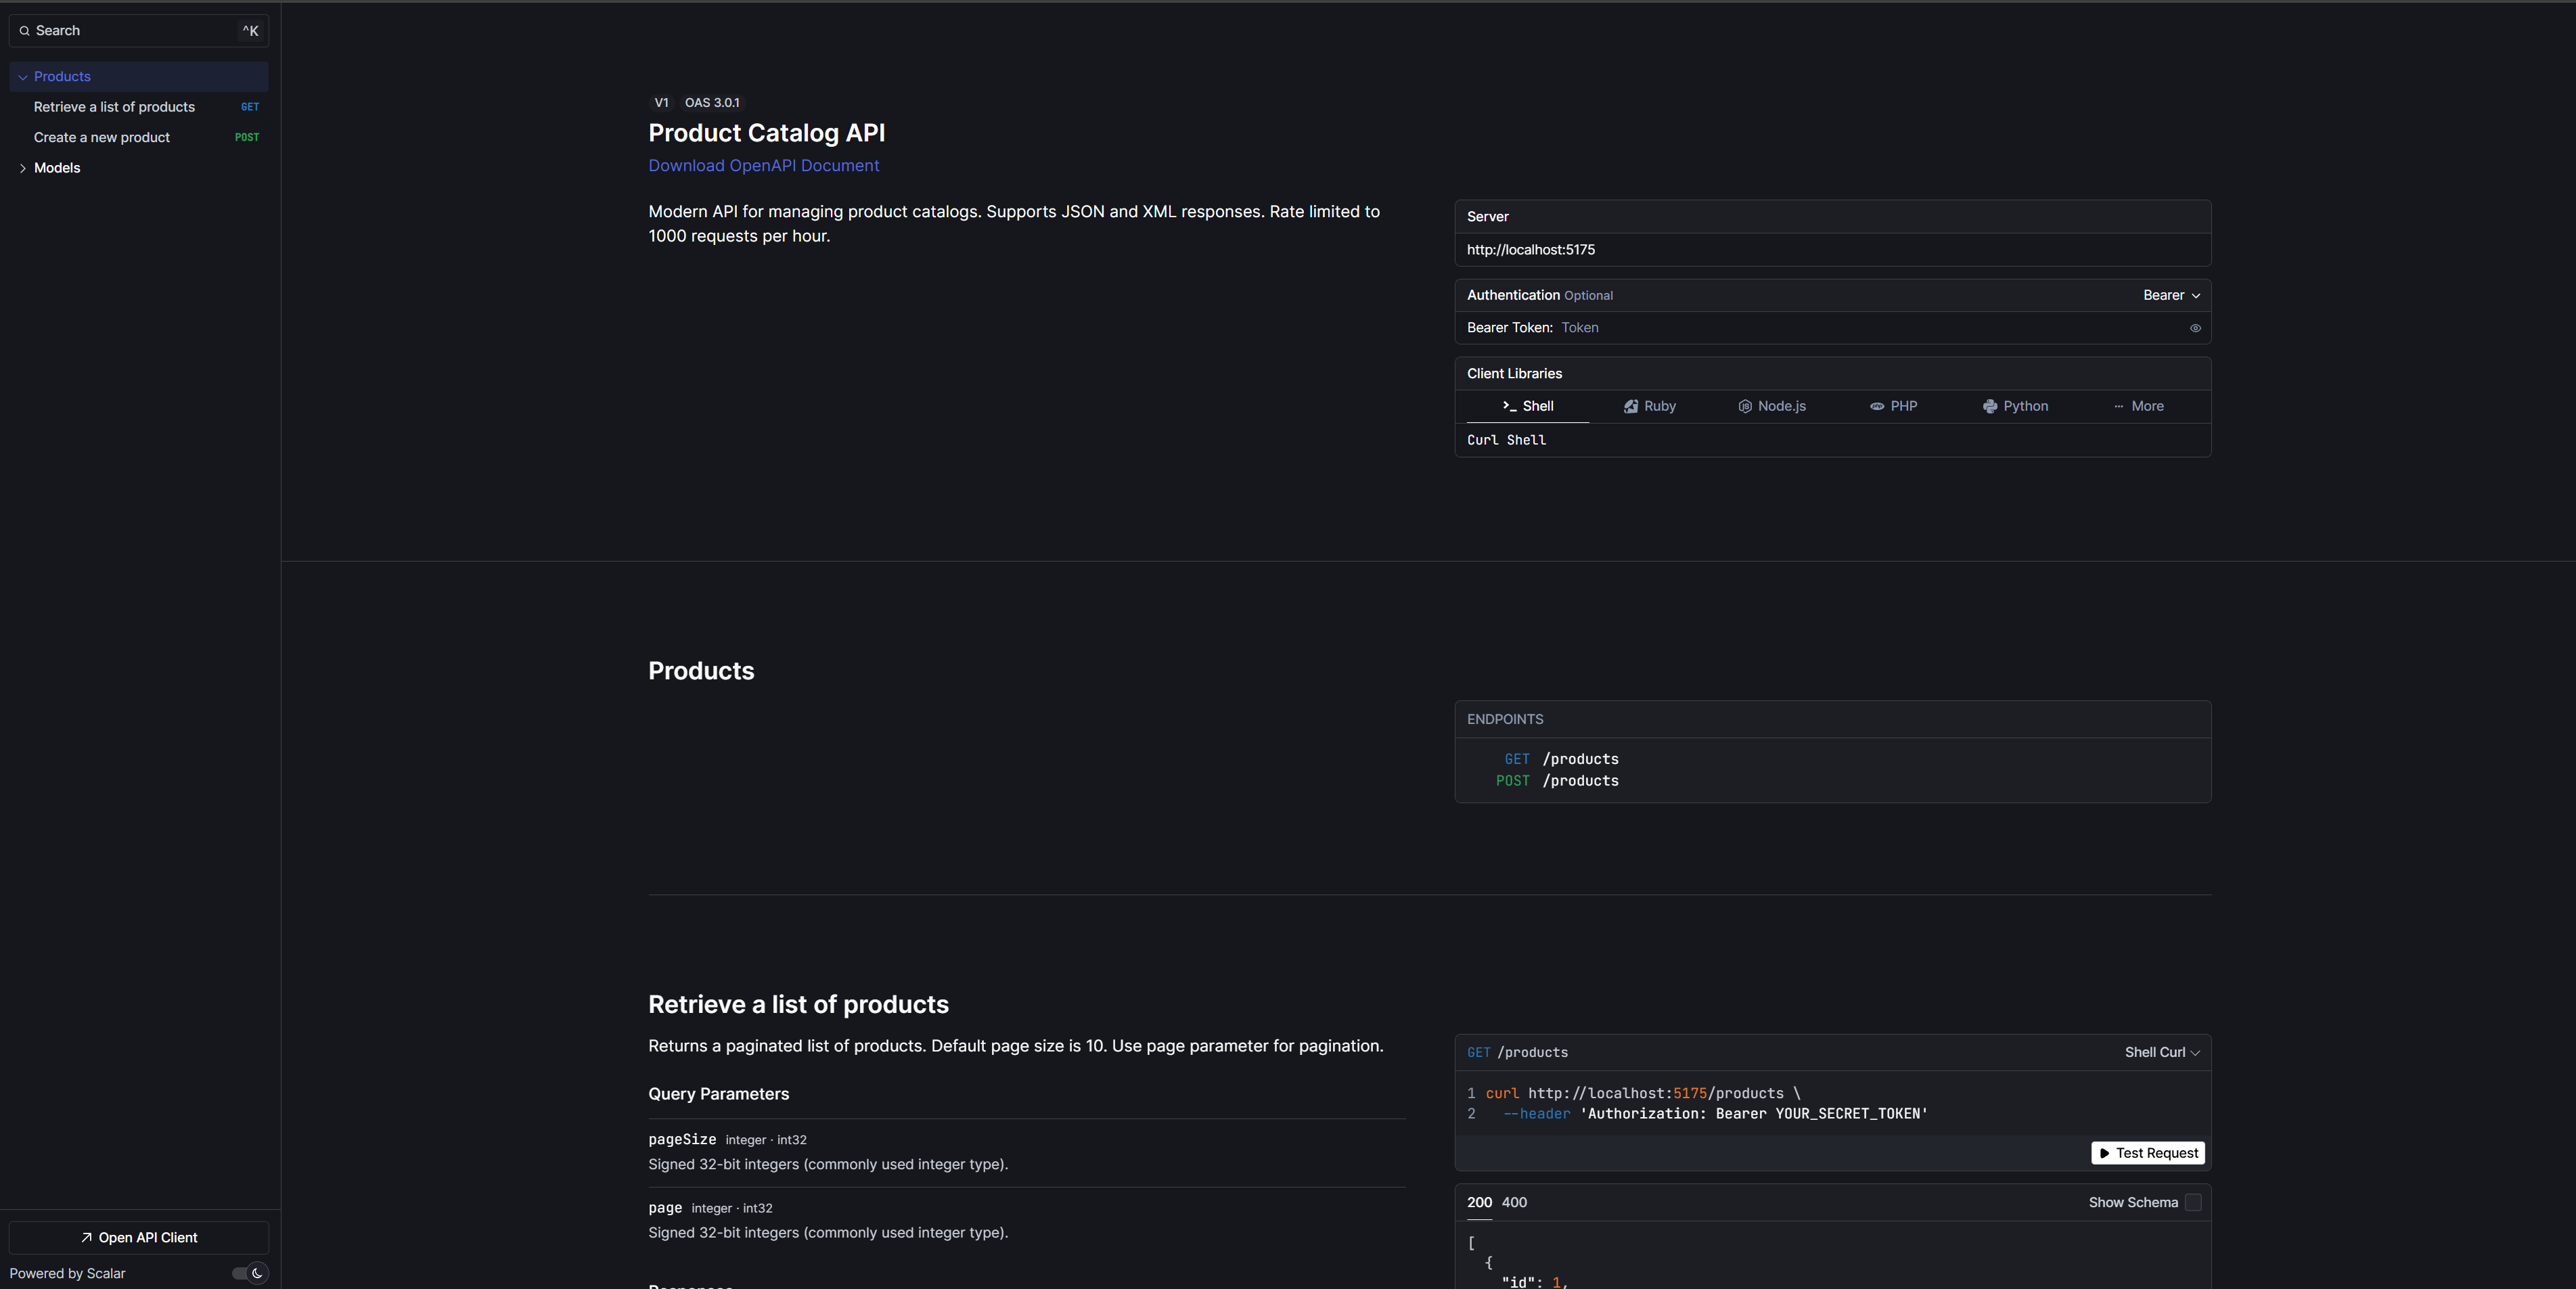Open More client libraries ellipsis
The image size is (2576, 1289).
tap(2118, 406)
